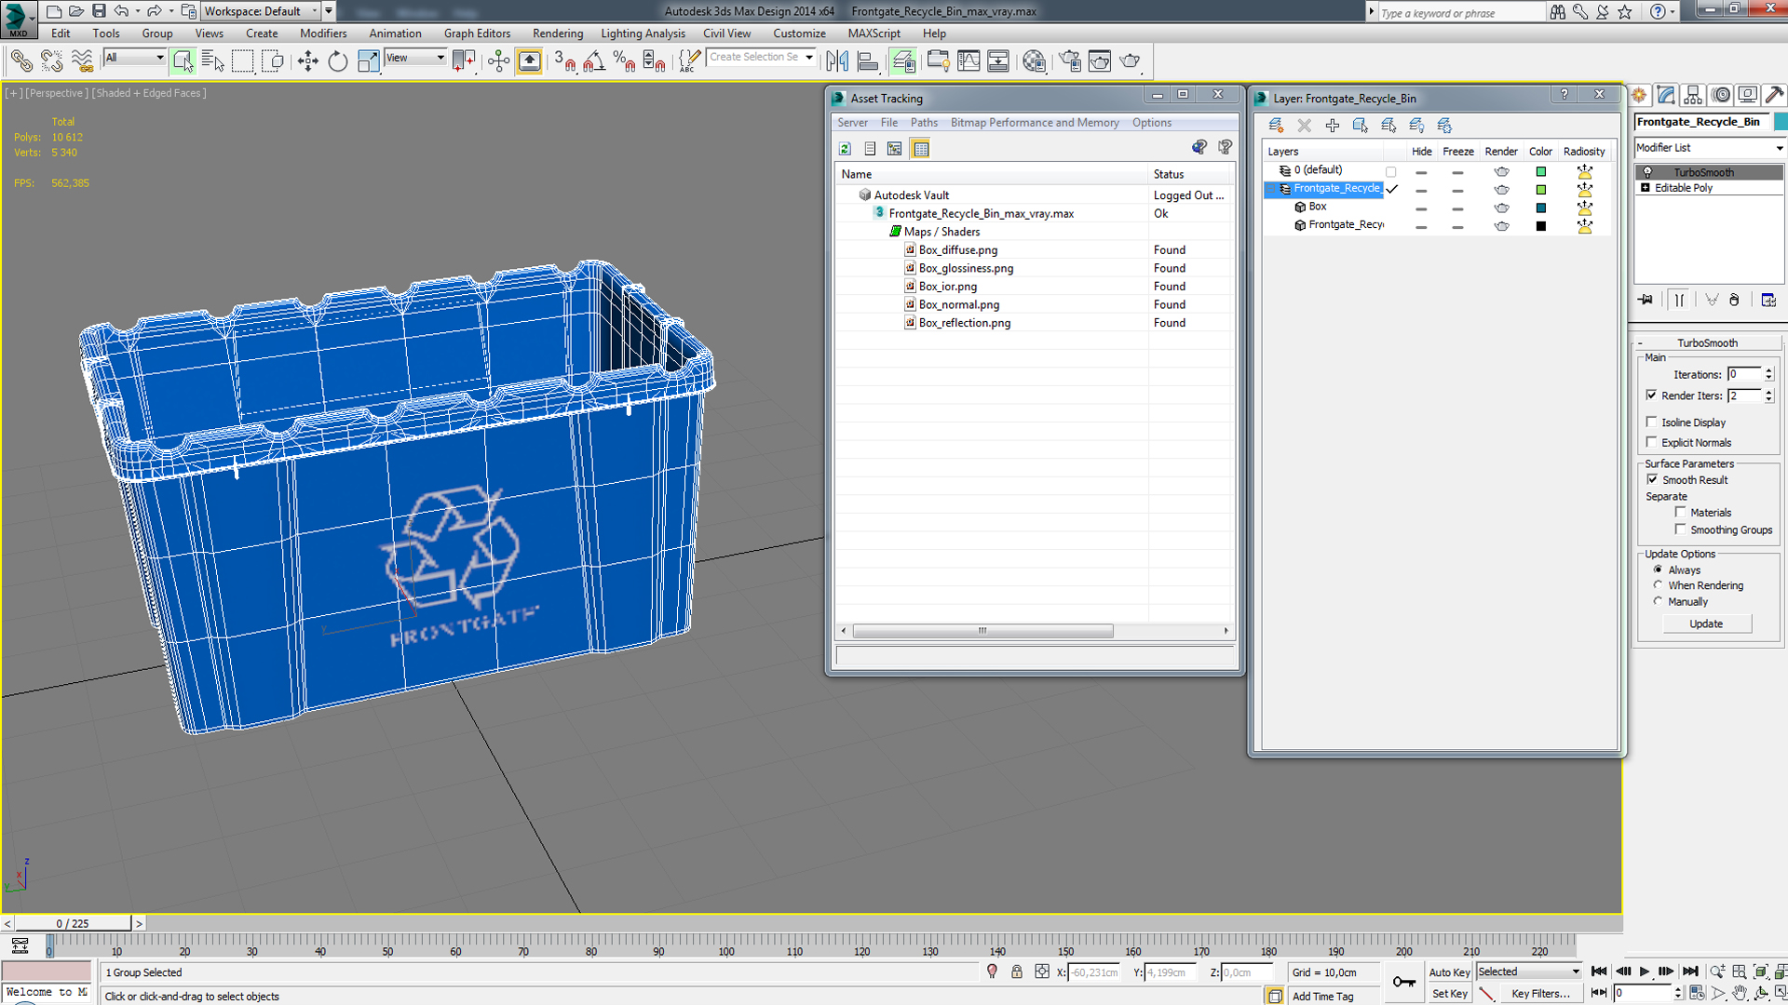Image resolution: width=1788 pixels, height=1005 pixels.
Task: Click the Add Time Tag label
Action: point(1322,996)
